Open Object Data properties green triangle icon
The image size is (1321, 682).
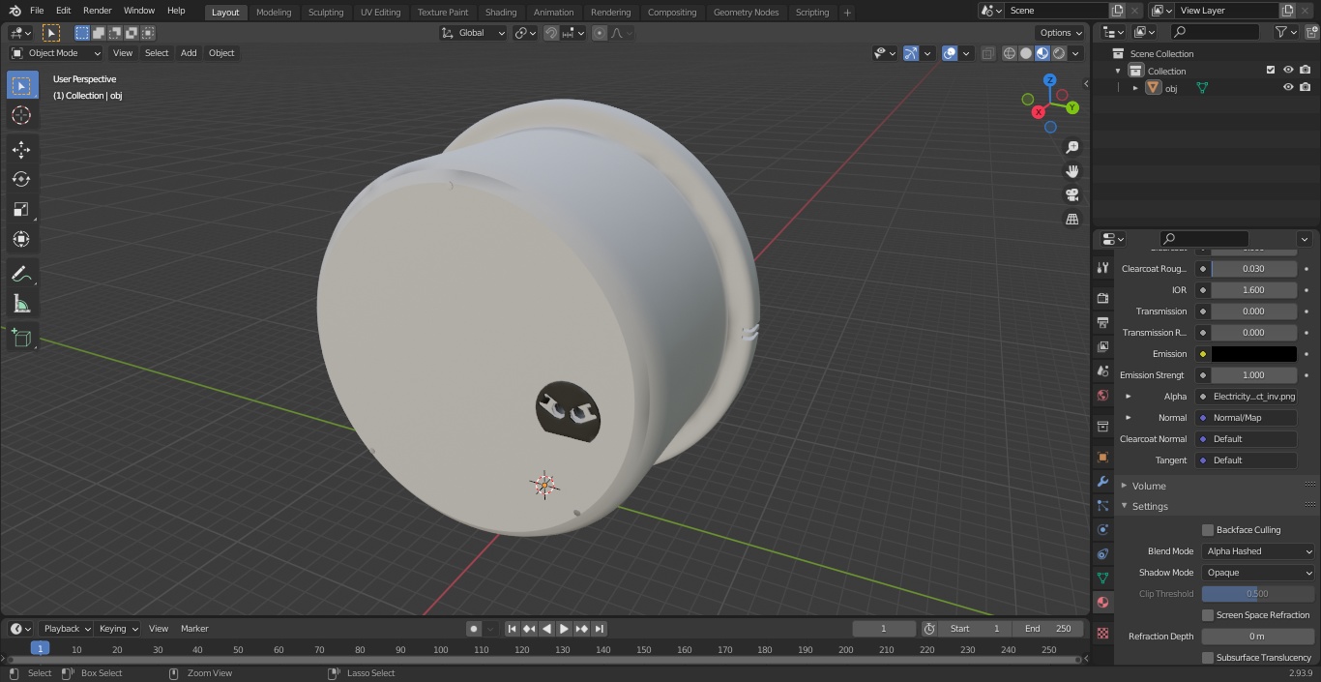point(1102,578)
